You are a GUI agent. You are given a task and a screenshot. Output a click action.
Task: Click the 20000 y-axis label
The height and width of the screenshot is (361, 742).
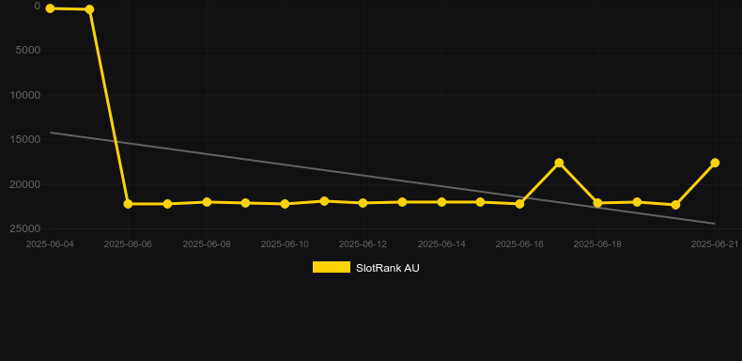(x=25, y=184)
